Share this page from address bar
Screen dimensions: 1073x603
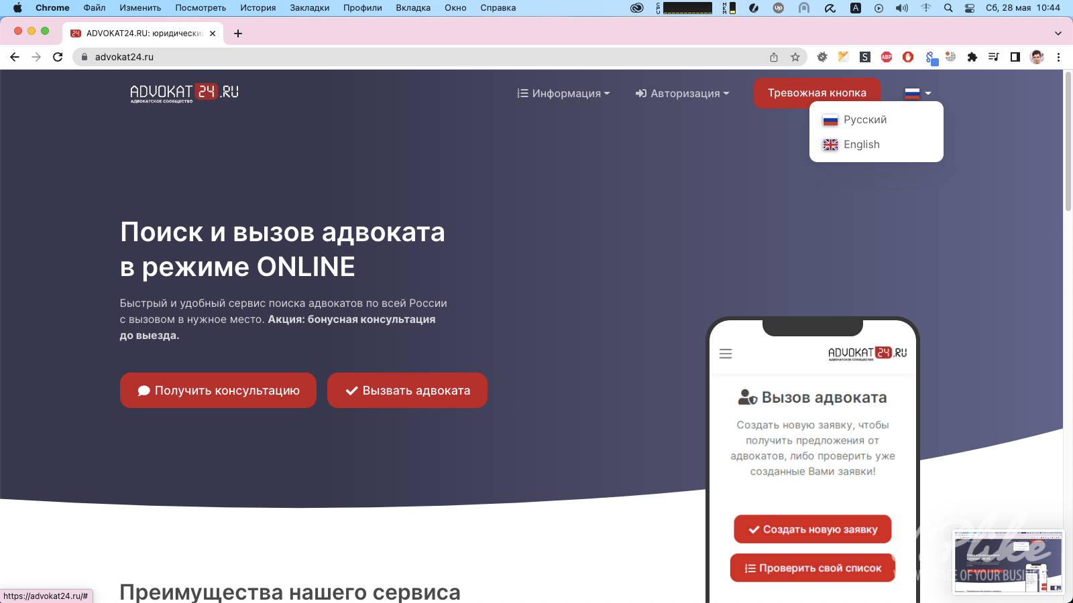click(774, 57)
